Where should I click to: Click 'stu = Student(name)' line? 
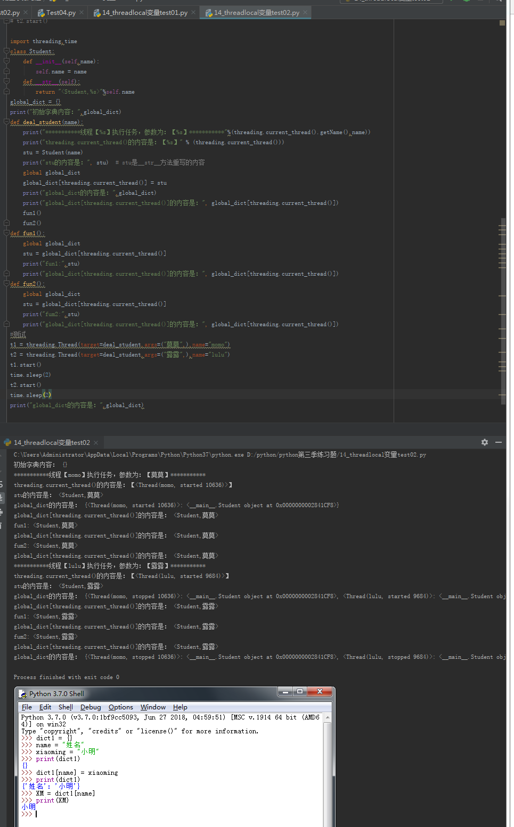click(53, 153)
